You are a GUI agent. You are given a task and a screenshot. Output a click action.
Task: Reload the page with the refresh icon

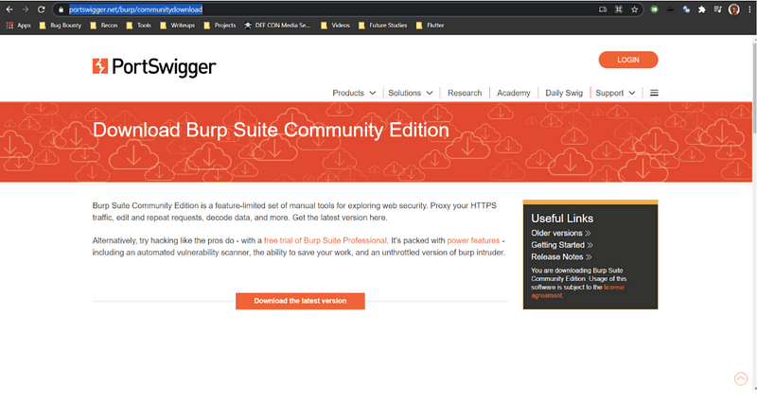(41, 9)
